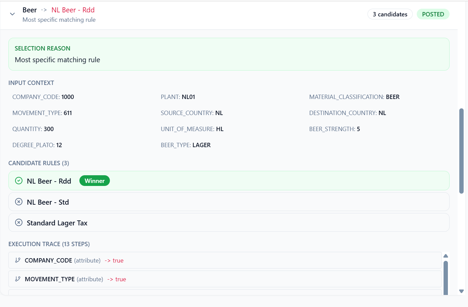Click the branch icon next to MOVEMENT_TYPE step
Screen dimensions: 468x307
tap(18, 279)
